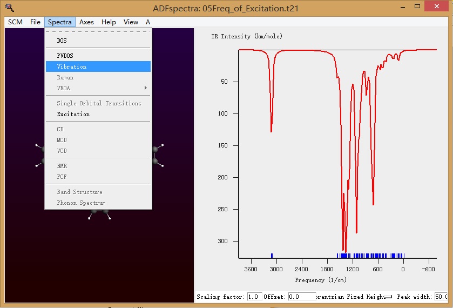Click the IR Intensity (km/mole) axis label
Image resolution: width=453 pixels, height=308 pixels.
(x=247, y=36)
